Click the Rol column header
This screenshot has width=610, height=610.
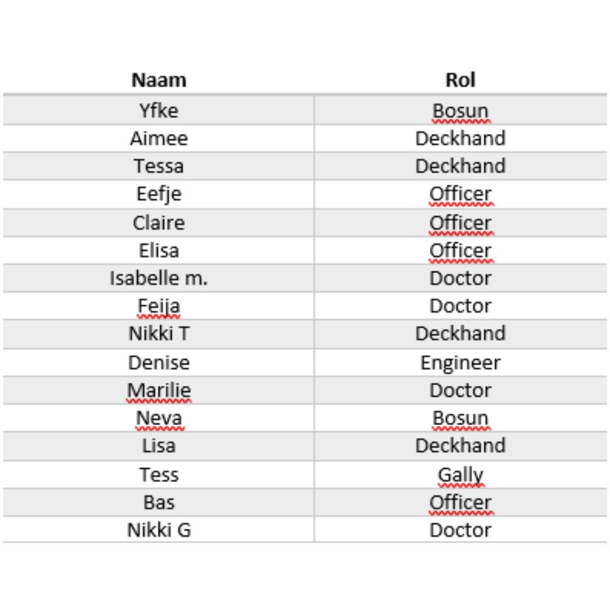tap(460, 80)
